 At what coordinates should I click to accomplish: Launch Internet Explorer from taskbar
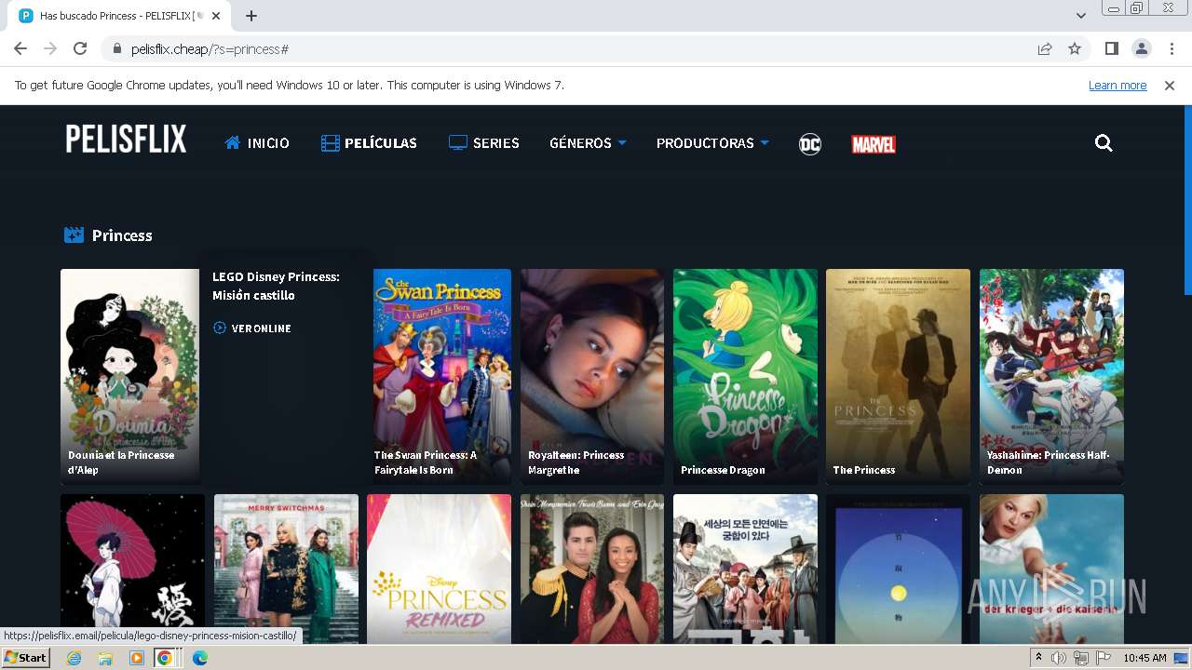click(74, 658)
